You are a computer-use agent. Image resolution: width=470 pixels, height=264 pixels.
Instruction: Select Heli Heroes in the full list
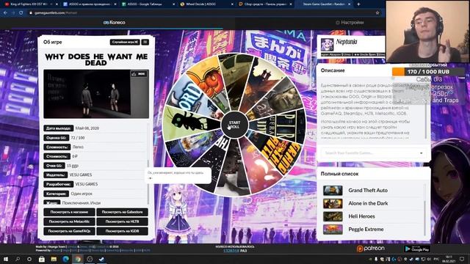[x=373, y=216]
